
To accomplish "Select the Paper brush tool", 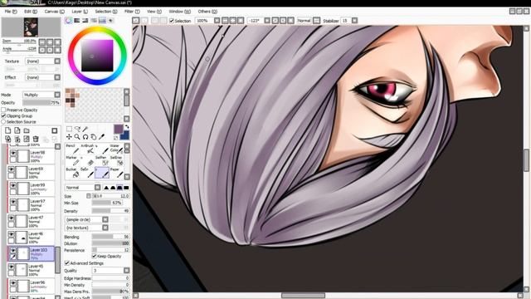I will tap(116, 172).
